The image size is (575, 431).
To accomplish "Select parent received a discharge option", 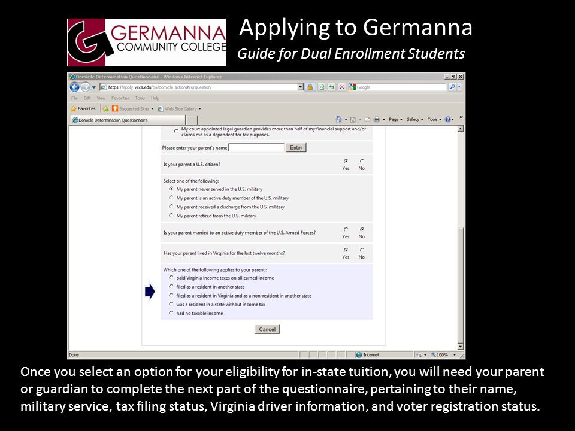I will [171, 207].
